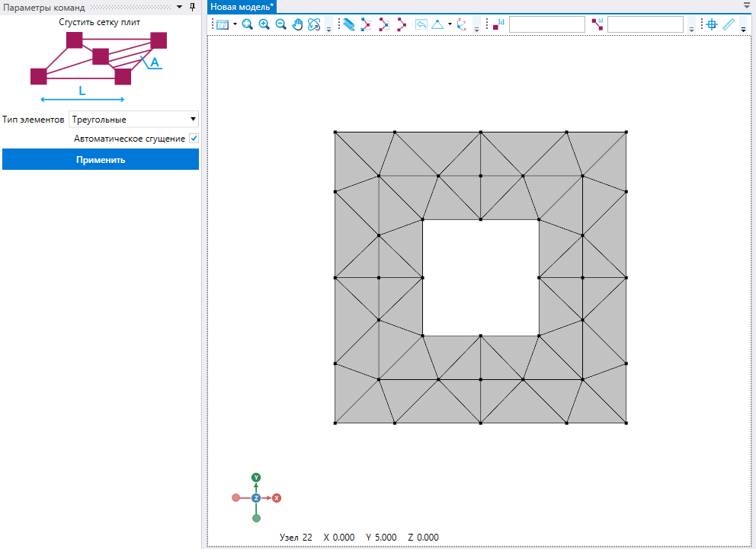Click the green Y axis of the view gizmo

click(x=256, y=477)
